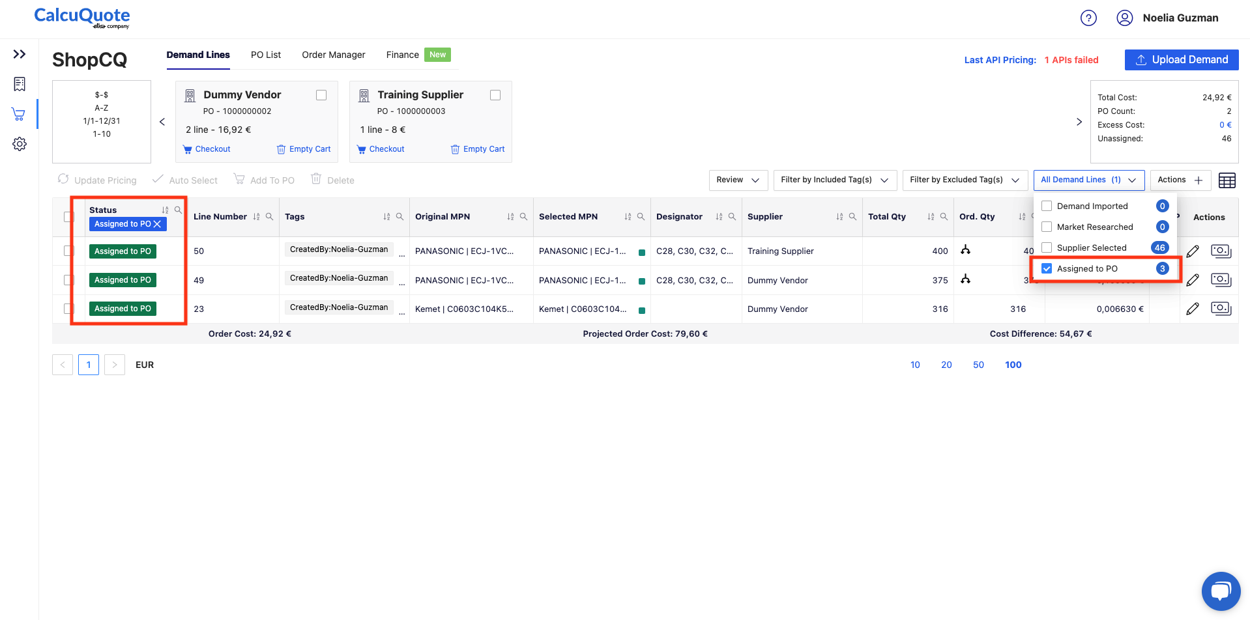Select the Training Supplier cart checkbox

point(495,95)
